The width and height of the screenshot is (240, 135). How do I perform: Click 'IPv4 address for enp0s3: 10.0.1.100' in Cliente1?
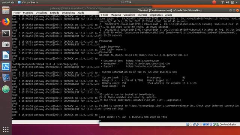pyautogui.click(x=172, y=83)
